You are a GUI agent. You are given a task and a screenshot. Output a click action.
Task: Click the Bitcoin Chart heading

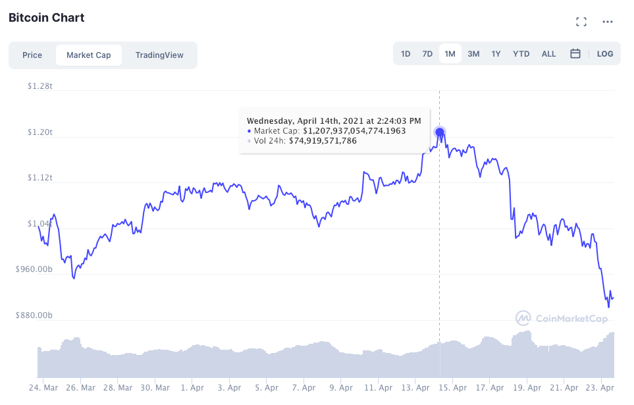pyautogui.click(x=47, y=18)
